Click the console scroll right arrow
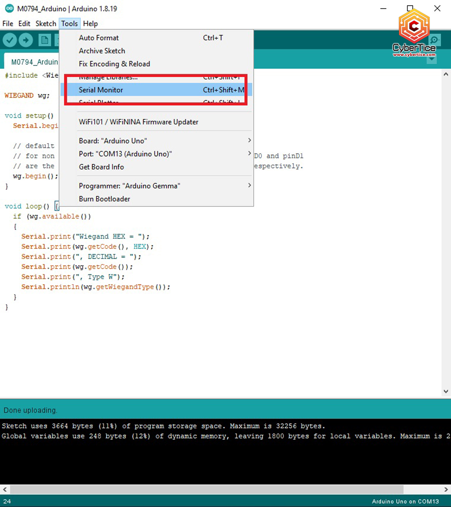The image size is (451, 507). [446, 489]
